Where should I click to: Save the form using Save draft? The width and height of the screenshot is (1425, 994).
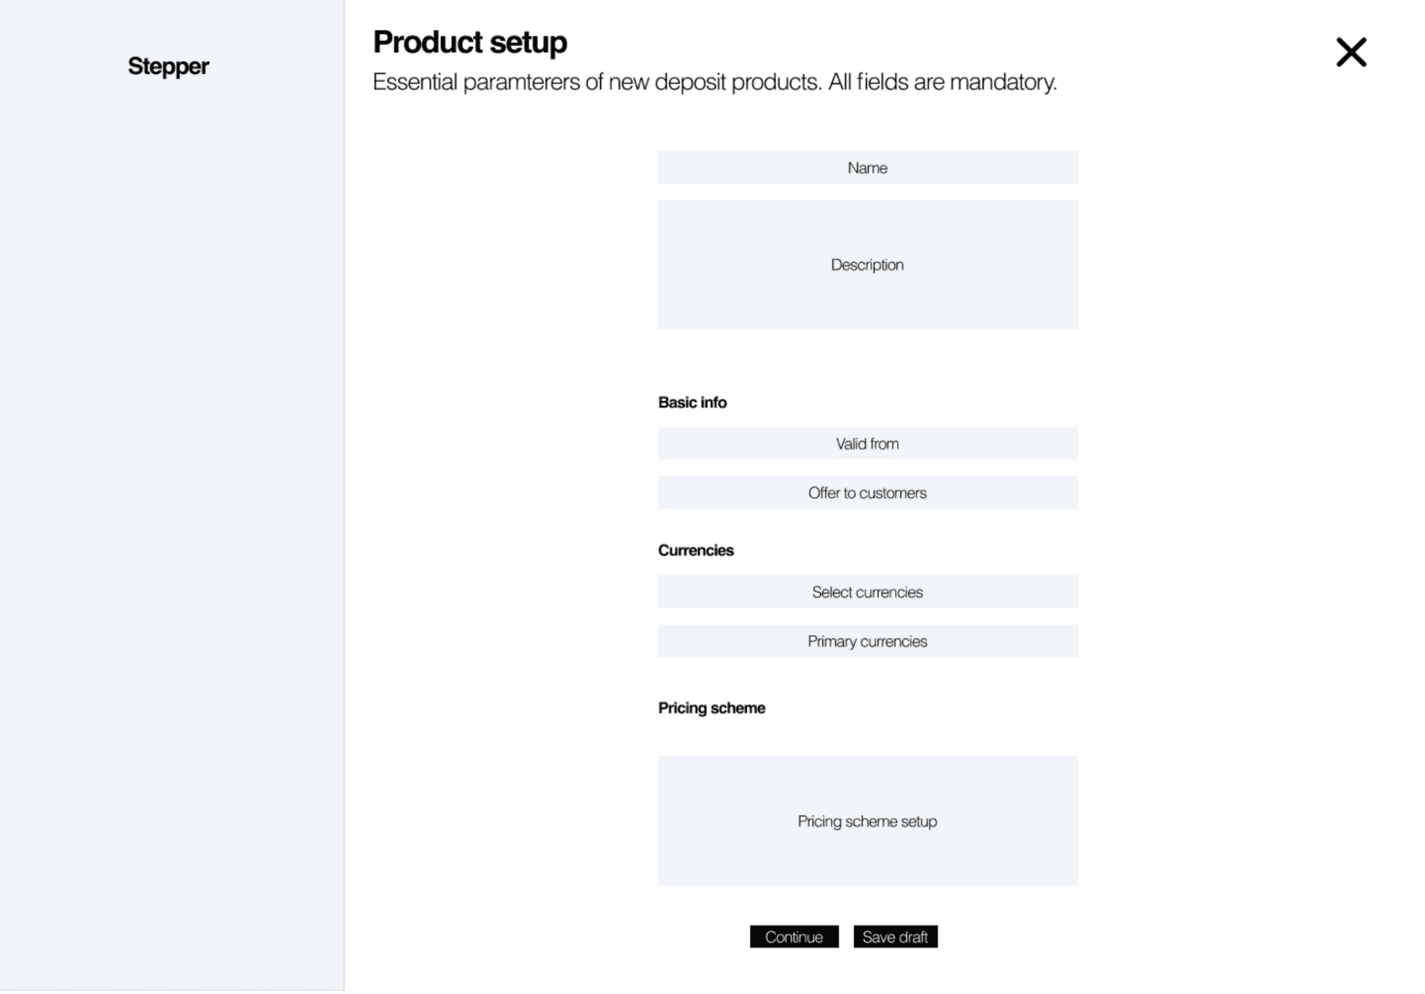[x=895, y=936]
